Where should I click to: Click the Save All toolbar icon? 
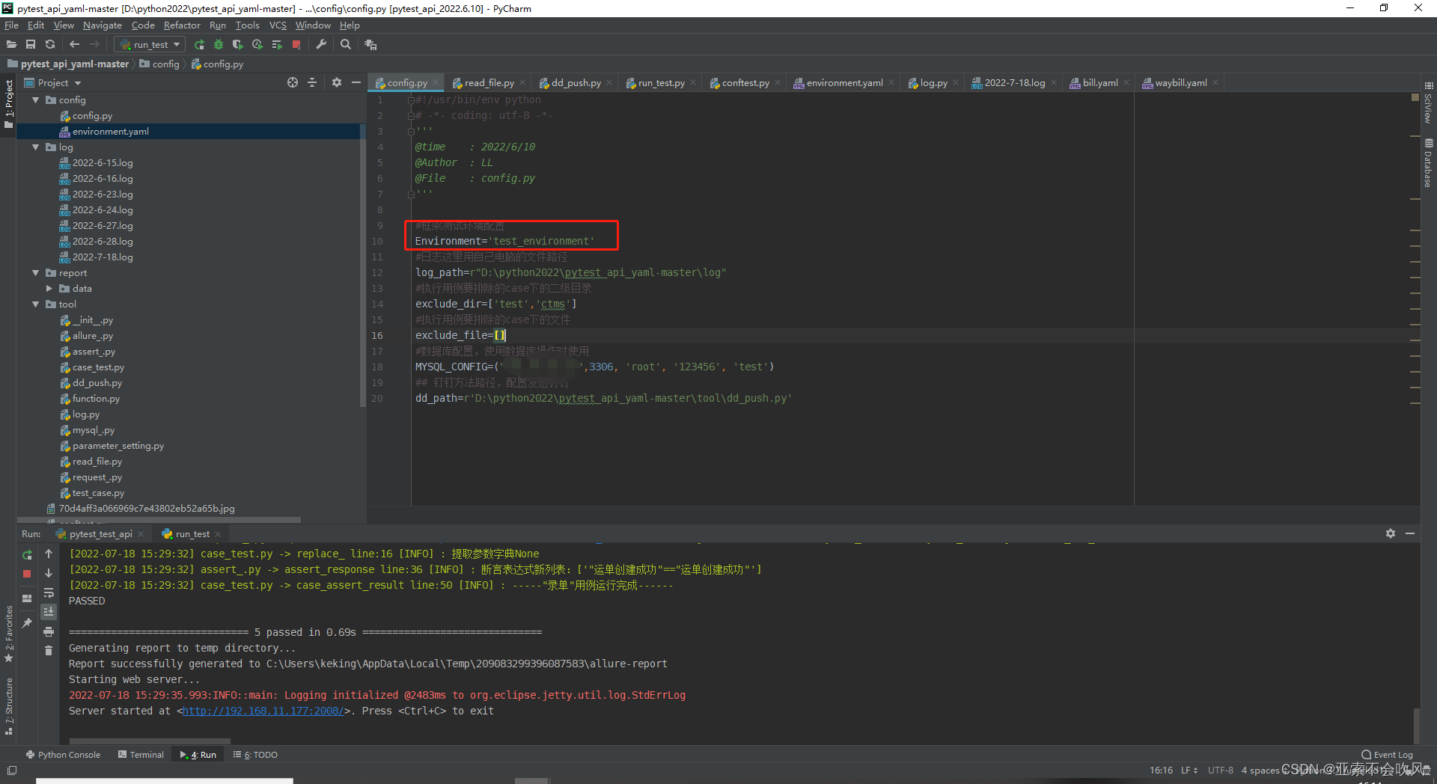pyautogui.click(x=31, y=45)
